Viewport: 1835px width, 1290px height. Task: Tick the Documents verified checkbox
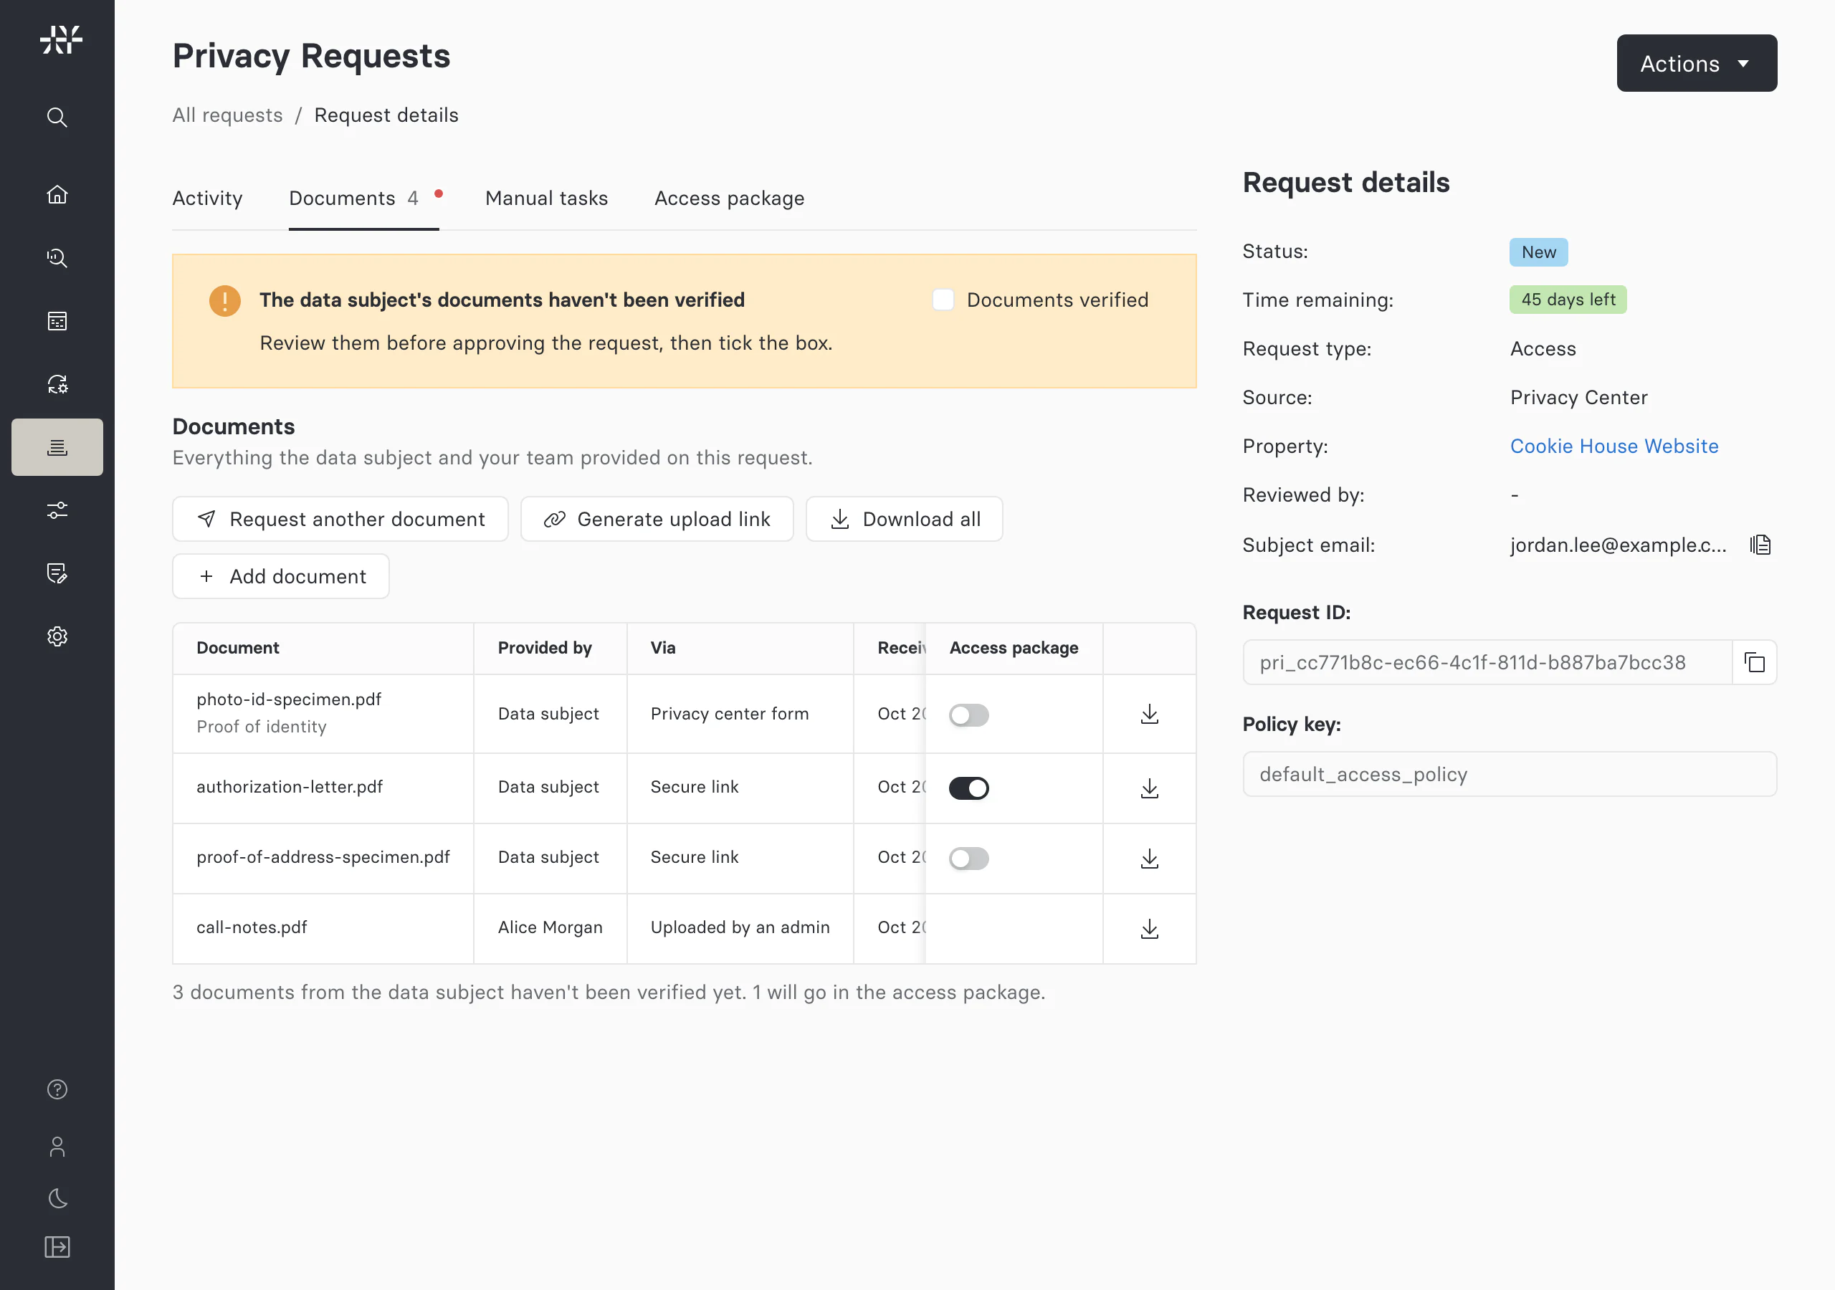[x=943, y=300]
